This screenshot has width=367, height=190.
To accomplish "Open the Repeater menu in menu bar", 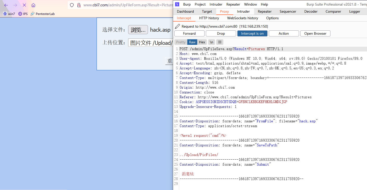I will (233, 4).
